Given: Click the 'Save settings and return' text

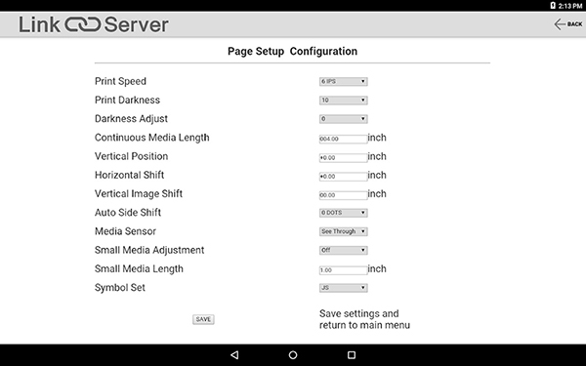Looking at the screenshot, I should coord(364,319).
